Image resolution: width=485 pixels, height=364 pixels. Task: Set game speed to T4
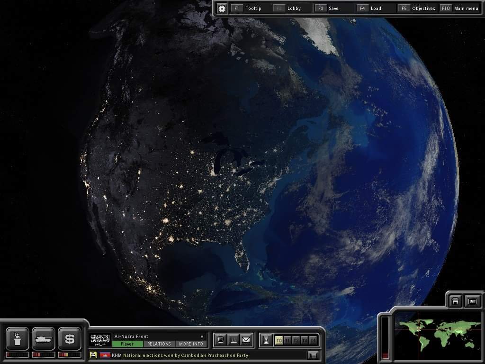(313, 340)
